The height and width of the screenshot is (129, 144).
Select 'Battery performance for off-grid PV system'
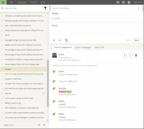[x=23, y=45]
